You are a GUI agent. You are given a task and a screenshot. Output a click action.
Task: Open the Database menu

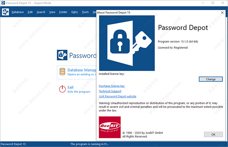pyautogui.click(x=17, y=12)
